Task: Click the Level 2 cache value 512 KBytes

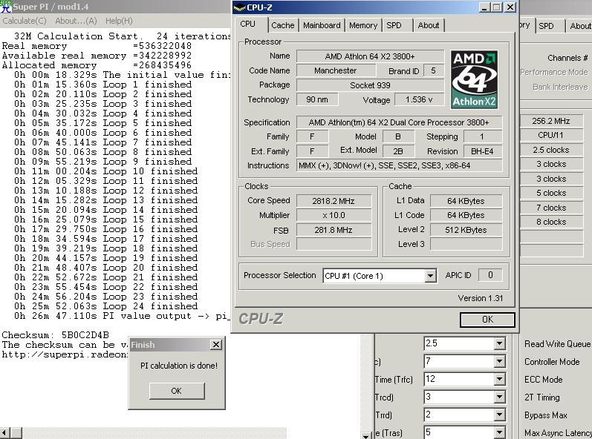Action: coord(466,230)
